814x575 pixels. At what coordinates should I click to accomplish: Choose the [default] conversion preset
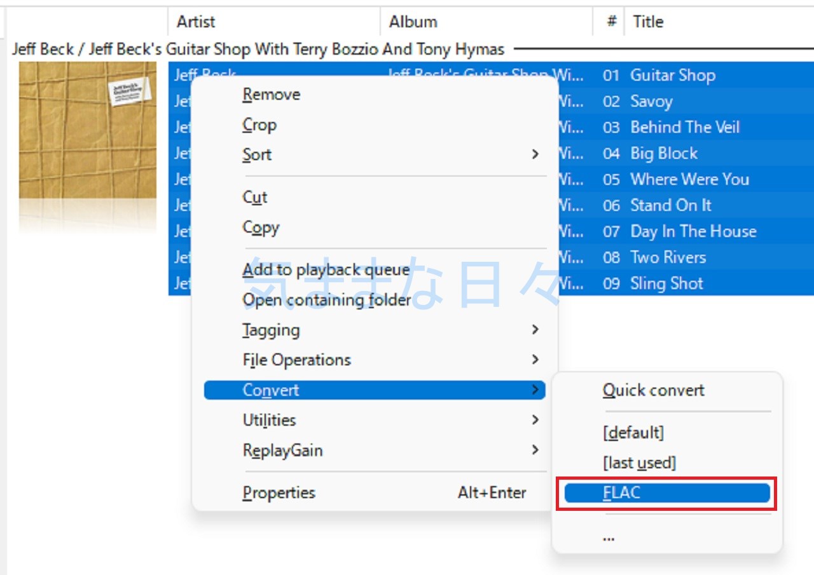667,433
